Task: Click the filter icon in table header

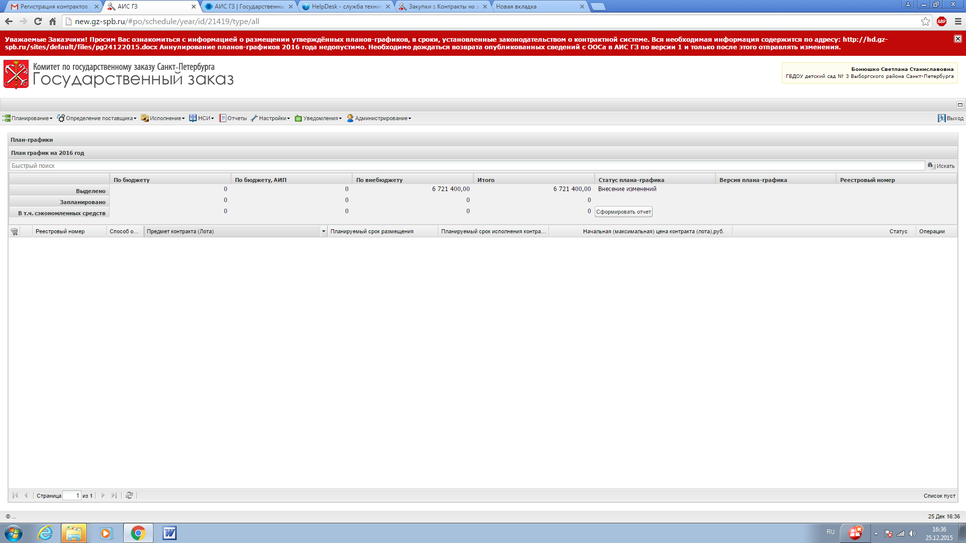Action: [x=14, y=232]
